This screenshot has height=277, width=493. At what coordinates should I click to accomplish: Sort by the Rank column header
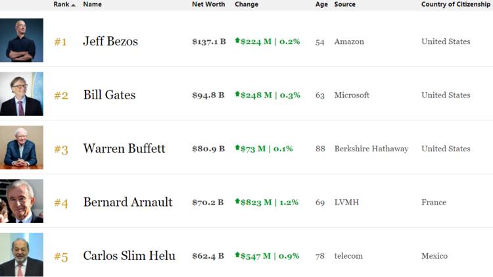coord(61,5)
